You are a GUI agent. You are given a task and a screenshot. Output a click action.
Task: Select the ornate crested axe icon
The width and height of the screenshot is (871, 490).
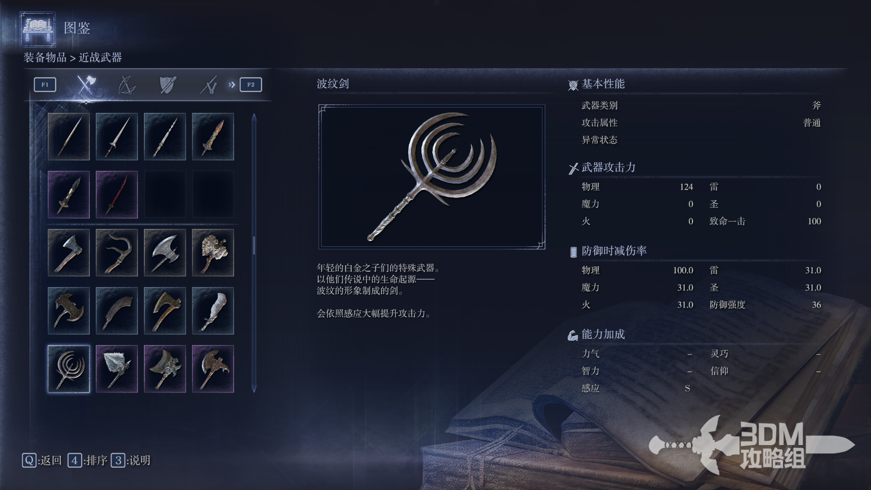[x=213, y=253]
